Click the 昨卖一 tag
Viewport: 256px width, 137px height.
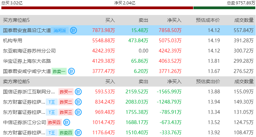tap(59, 71)
